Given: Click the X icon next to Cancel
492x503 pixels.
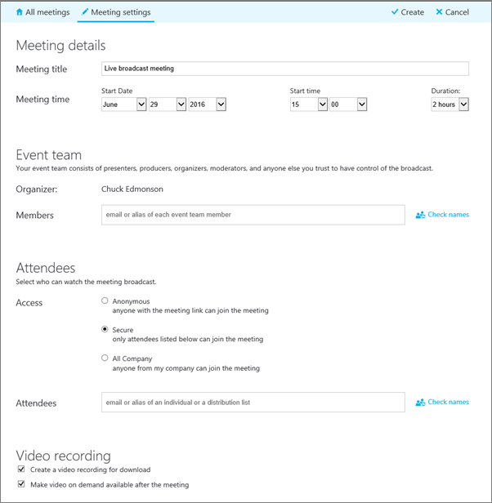Looking at the screenshot, I should tap(439, 12).
